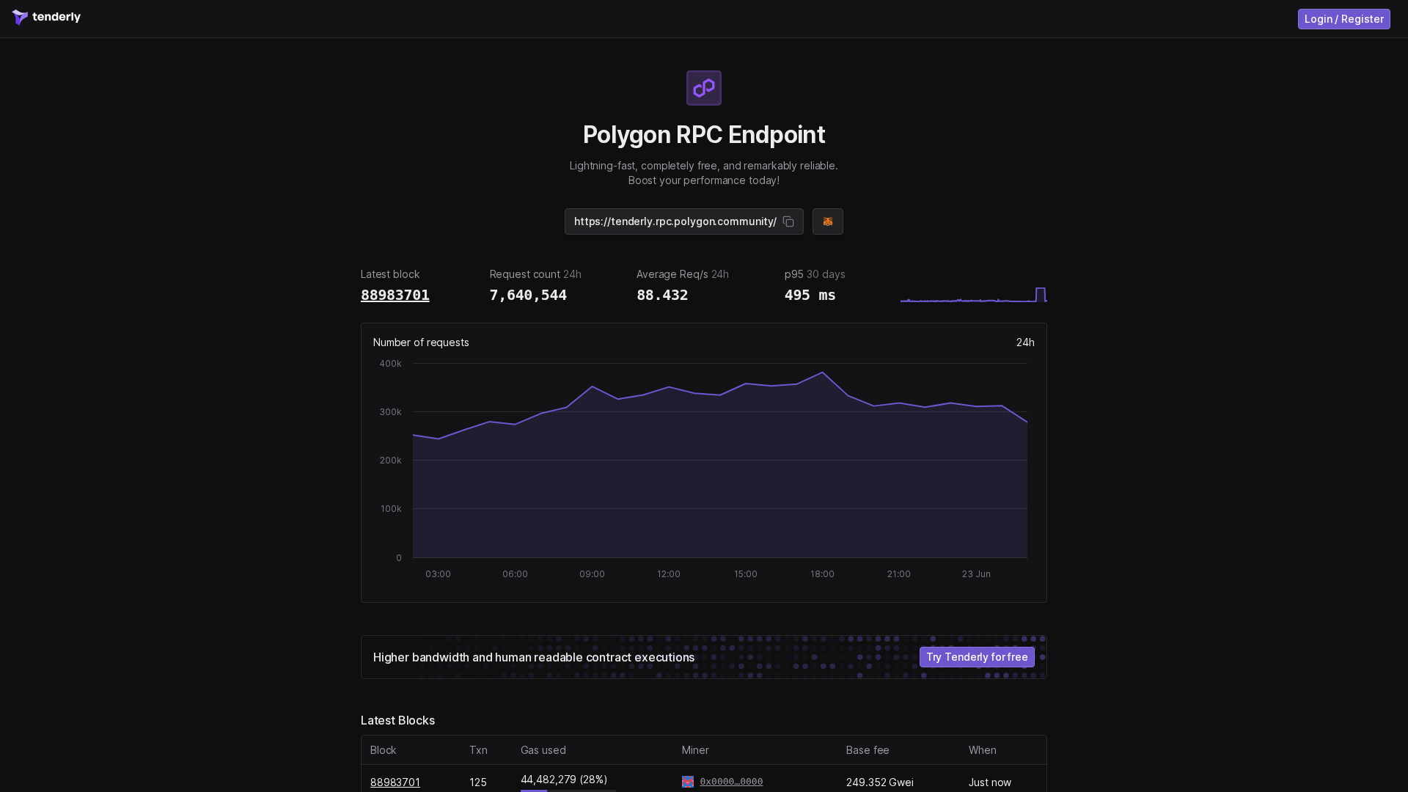Click gas used text 44,482,279 (28%)
This screenshot has height=792, width=1408.
click(564, 780)
